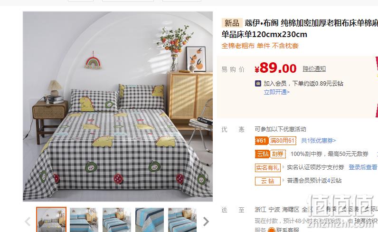Image resolution: width=378 pixels, height=232 pixels.
Task: Expand the 共1张优惠券 coupon list
Action: point(318,141)
